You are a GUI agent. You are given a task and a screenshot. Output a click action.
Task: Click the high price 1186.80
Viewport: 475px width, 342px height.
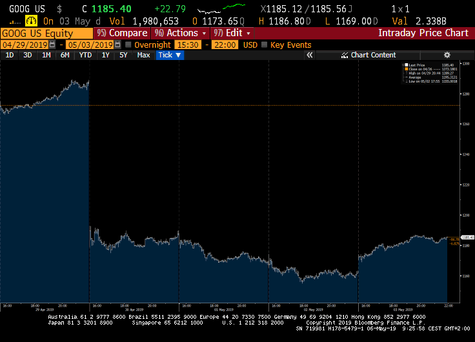point(287,21)
